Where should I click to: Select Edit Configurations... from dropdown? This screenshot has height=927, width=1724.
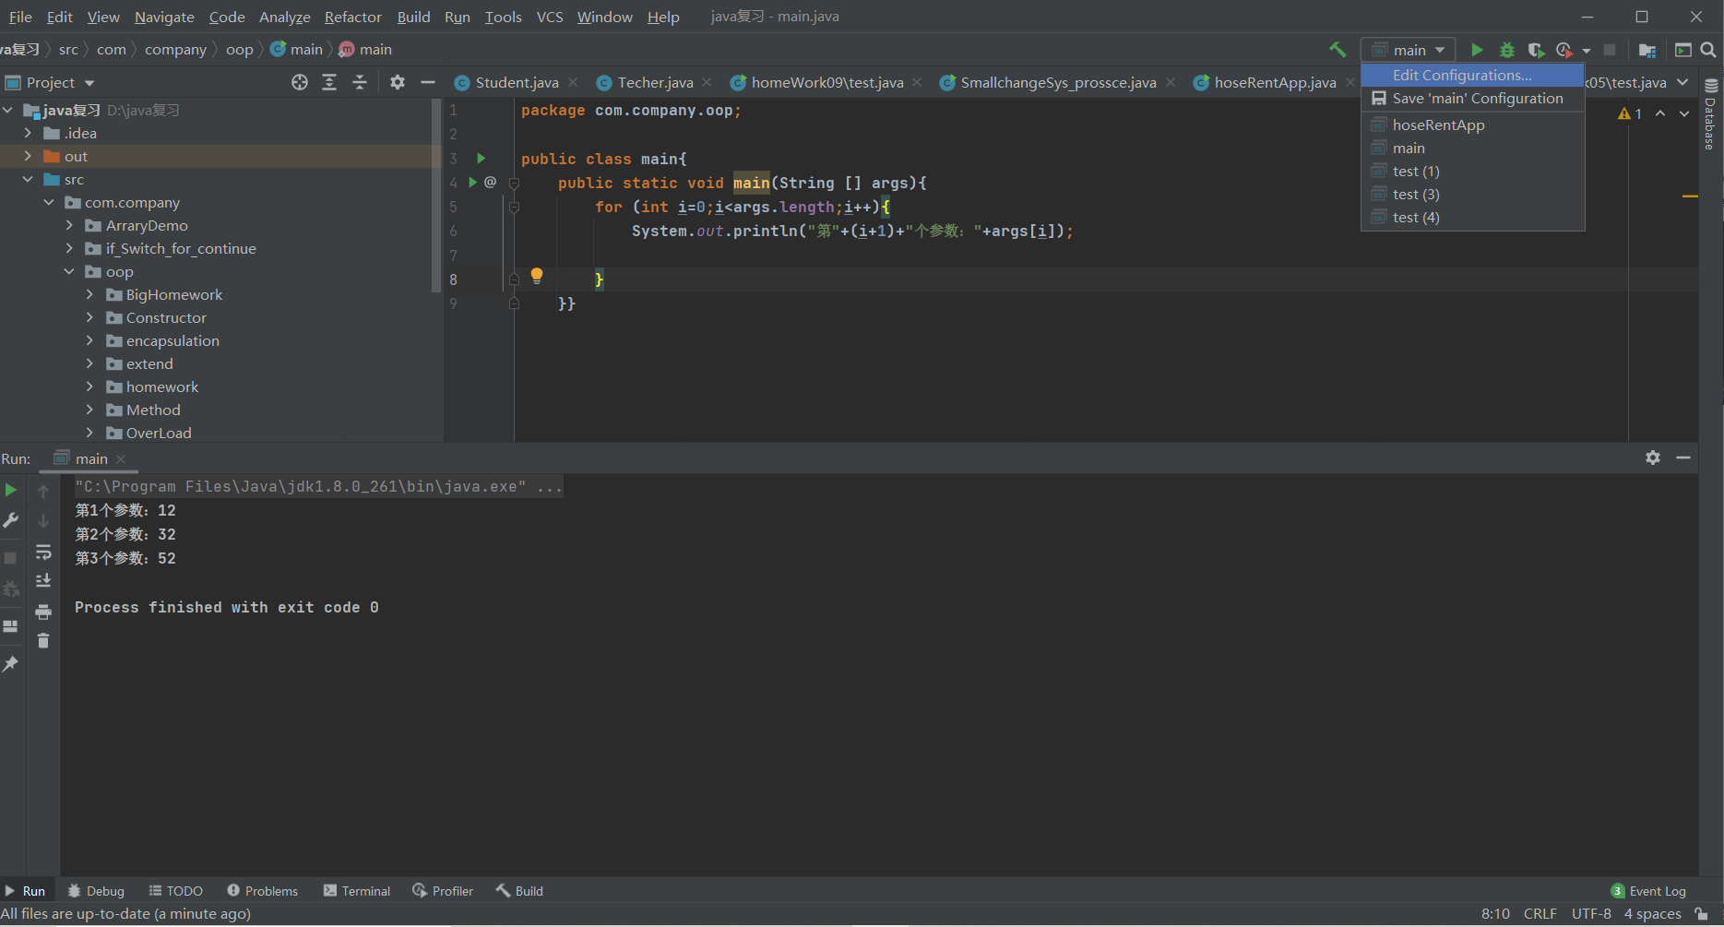click(1473, 75)
